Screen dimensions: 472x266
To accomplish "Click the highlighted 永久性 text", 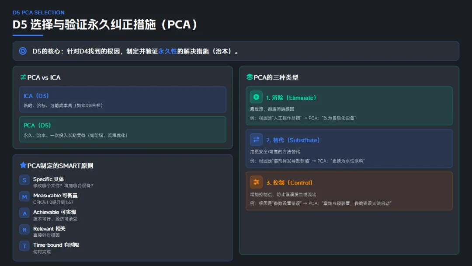I will click(x=167, y=51).
